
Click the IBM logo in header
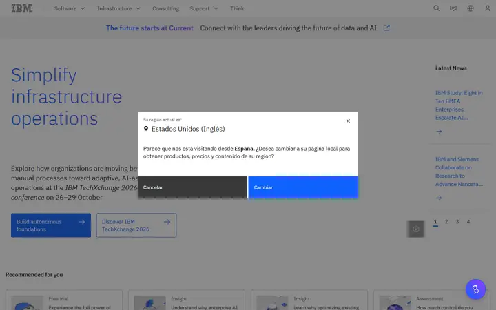21,8
